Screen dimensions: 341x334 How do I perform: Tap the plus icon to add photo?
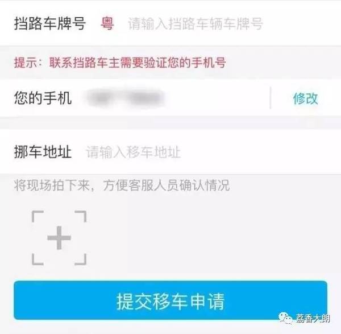[59, 238]
